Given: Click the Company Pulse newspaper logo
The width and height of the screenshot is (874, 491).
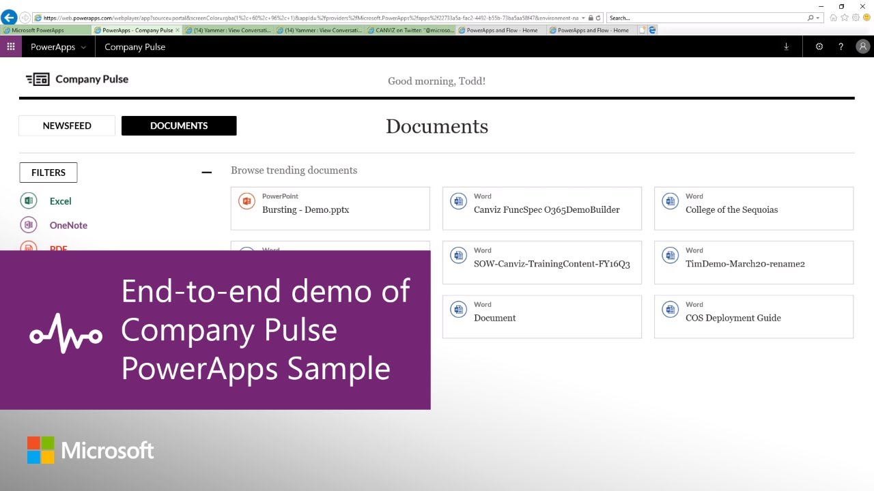Looking at the screenshot, I should (x=38, y=79).
